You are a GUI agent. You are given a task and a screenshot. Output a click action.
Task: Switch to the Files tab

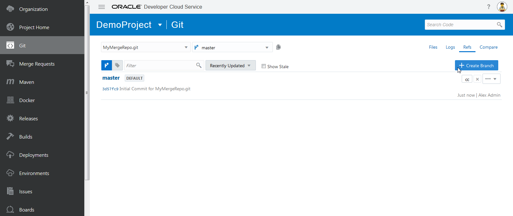tap(433, 47)
